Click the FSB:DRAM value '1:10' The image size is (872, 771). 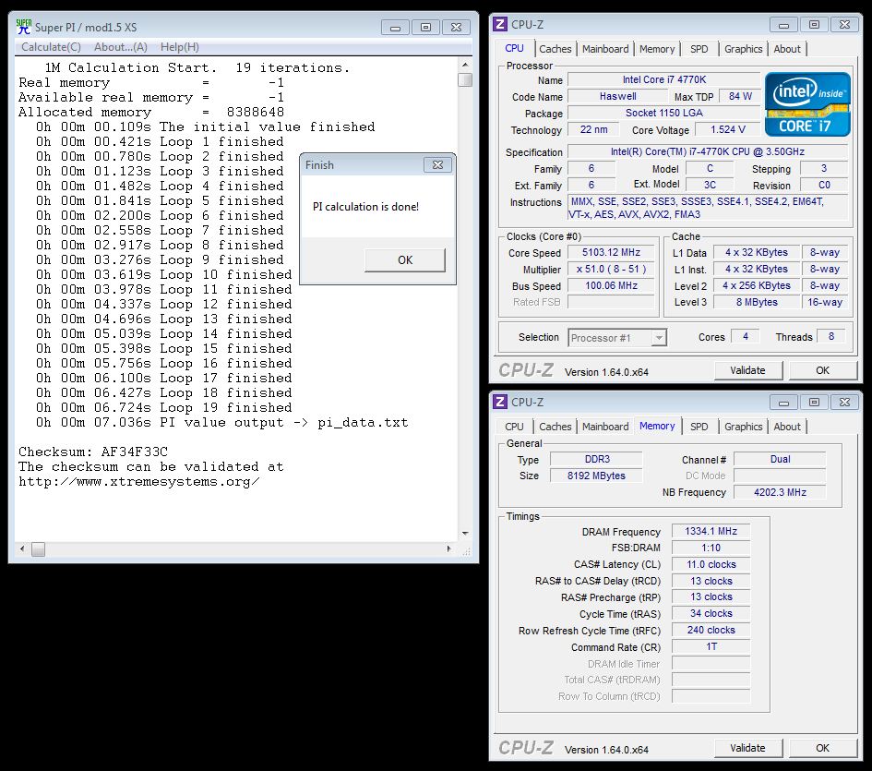[711, 548]
